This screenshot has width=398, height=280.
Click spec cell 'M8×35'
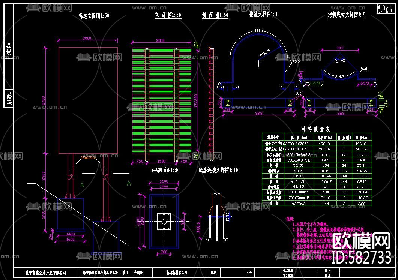coord(299,187)
